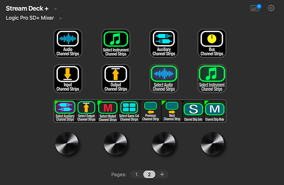Click the first dial knob

tap(67, 143)
